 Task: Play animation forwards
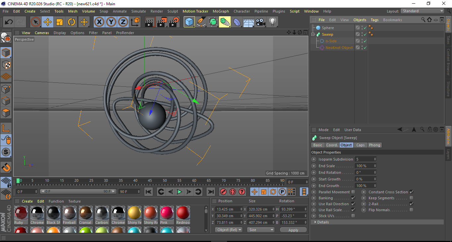tap(179, 192)
